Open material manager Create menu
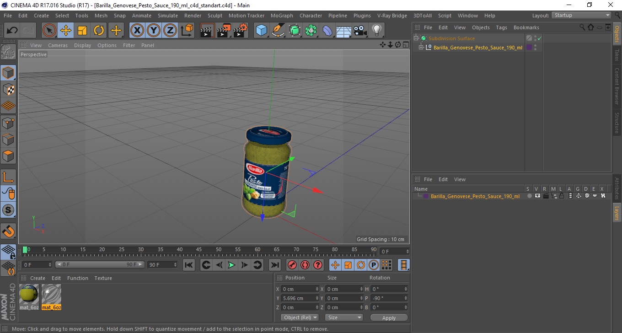The height and width of the screenshot is (333, 622). pyautogui.click(x=38, y=278)
